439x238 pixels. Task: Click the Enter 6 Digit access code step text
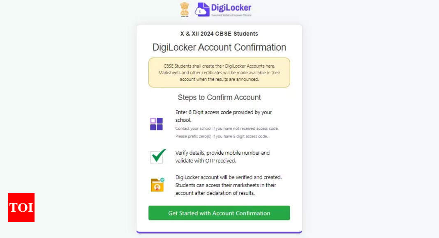(x=224, y=116)
